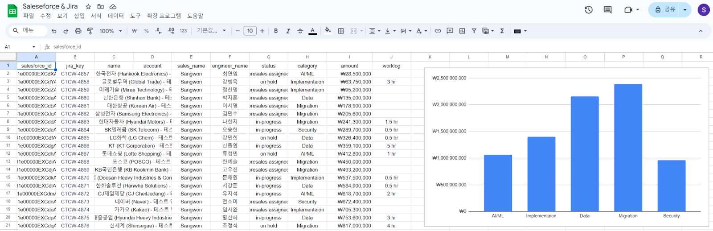713x231 pixels.
Task: Open the 123 number formats menu
Action: pos(183,31)
